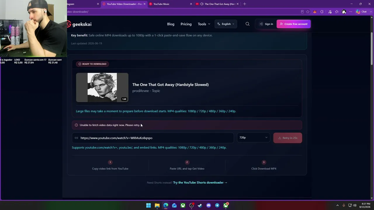Switch to the YouTube Video Downloader tab
The image size is (374, 210).
(124, 4)
